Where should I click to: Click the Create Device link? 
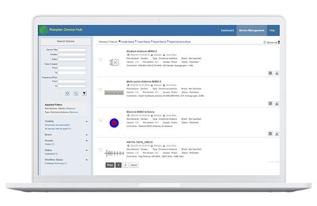point(128,42)
